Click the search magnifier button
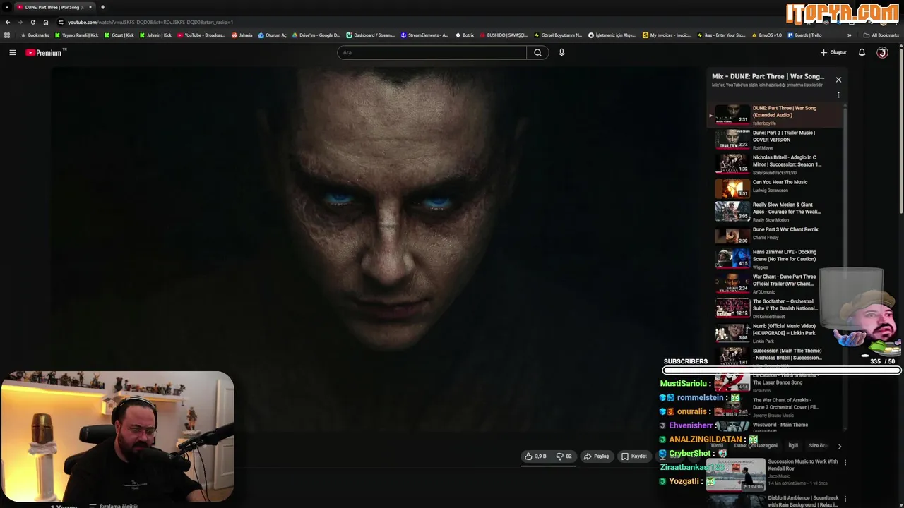Viewport: 904px width, 508px height. tap(537, 52)
